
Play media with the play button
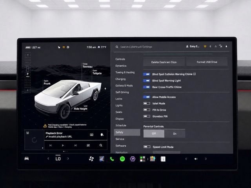[63, 145]
